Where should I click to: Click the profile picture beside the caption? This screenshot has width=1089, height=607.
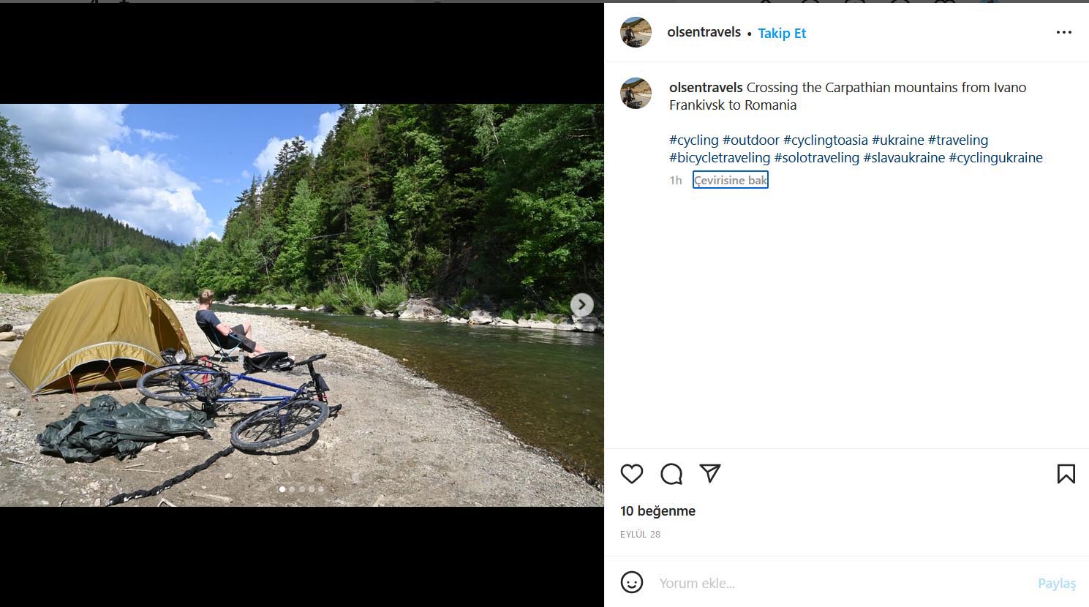click(636, 94)
